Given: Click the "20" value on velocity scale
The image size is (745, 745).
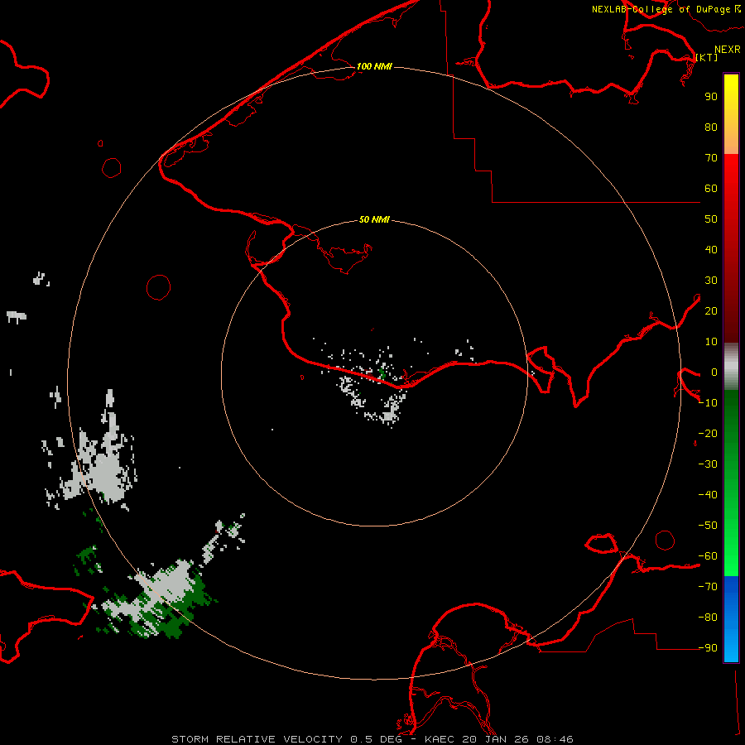Looking at the screenshot, I should (711, 311).
